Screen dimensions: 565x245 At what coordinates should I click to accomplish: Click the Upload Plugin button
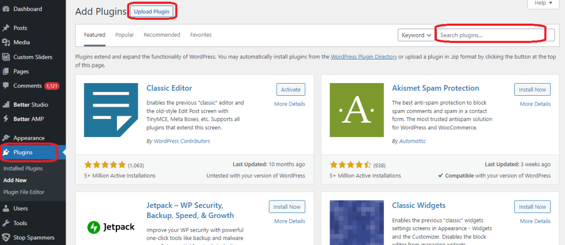(151, 12)
